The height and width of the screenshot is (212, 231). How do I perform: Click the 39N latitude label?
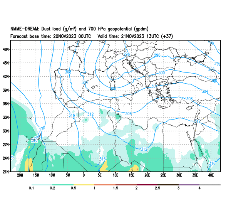point(6,90)
